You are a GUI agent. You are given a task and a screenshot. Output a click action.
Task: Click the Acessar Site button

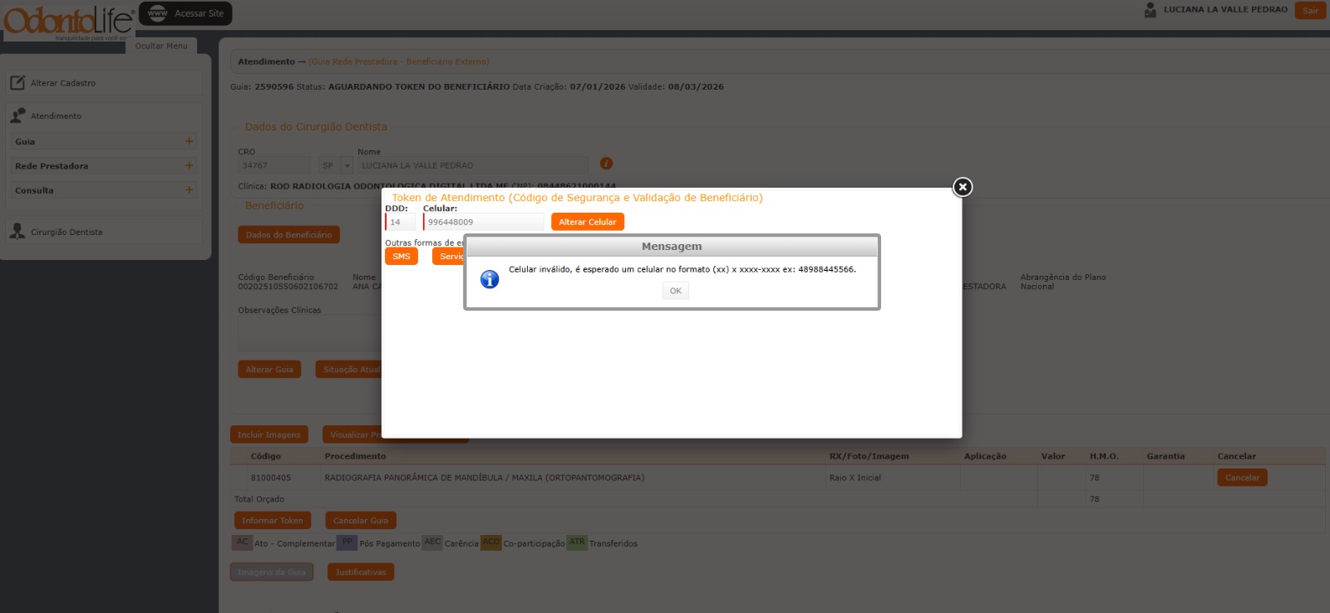tap(185, 13)
